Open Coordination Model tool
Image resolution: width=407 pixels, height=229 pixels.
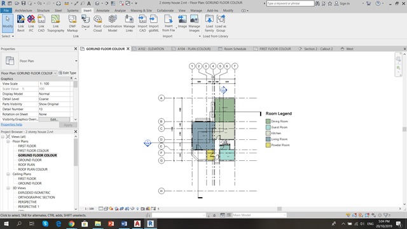(113, 24)
